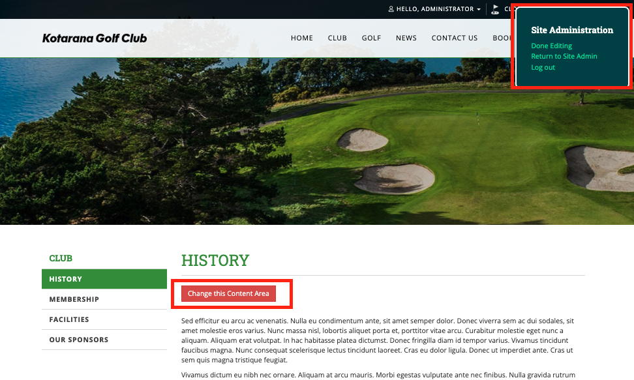
Task: Click the CLUB sidebar heading
Action: tap(61, 258)
